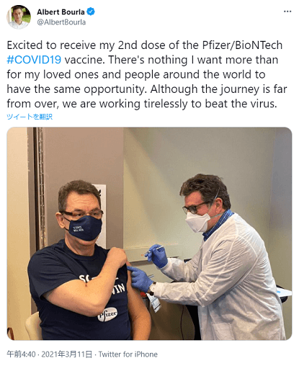
Task: Click the syringe in the doctor's hand
Action: tap(153, 250)
